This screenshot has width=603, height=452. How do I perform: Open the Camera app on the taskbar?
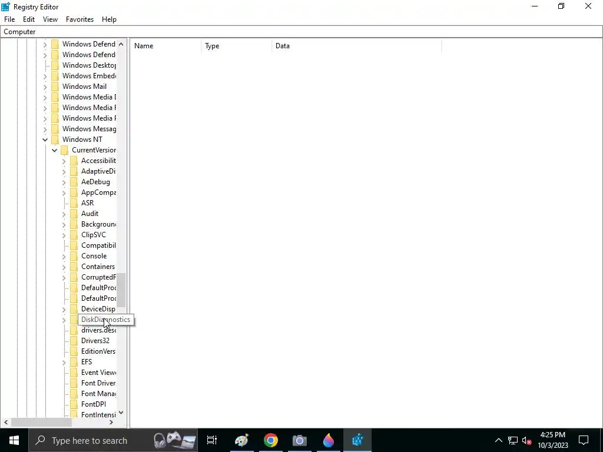coord(300,440)
